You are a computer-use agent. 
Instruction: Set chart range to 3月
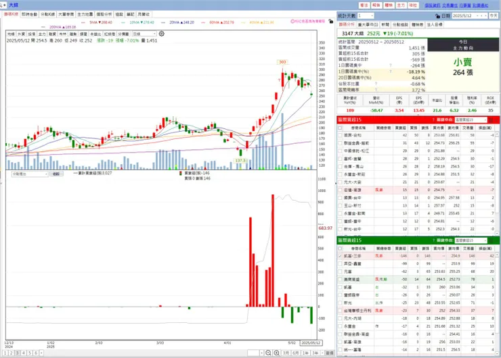pyautogui.click(x=286, y=353)
